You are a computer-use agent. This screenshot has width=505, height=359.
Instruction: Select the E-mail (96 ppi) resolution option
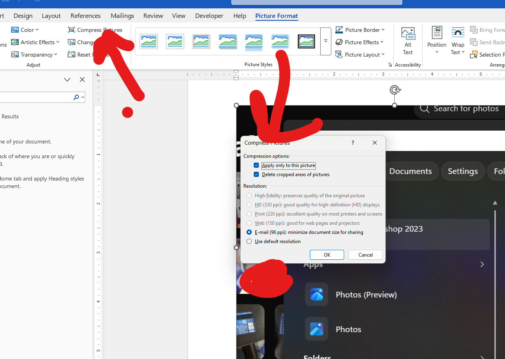click(x=249, y=232)
